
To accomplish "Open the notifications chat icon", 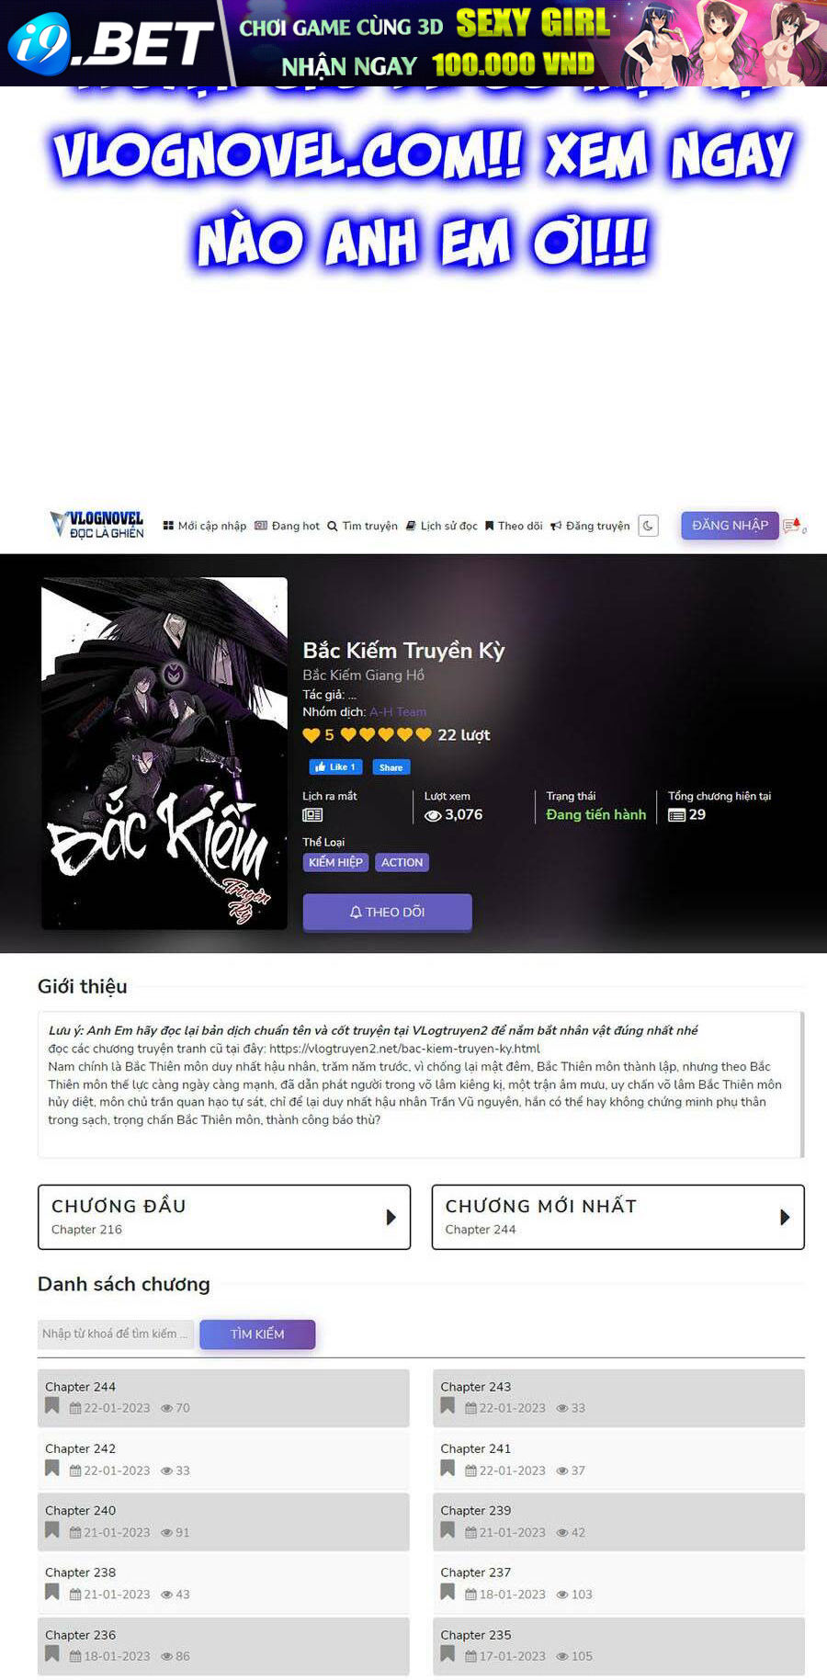I will pos(792,526).
